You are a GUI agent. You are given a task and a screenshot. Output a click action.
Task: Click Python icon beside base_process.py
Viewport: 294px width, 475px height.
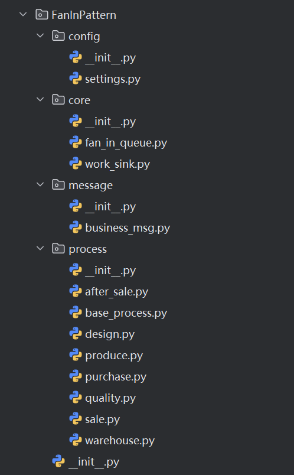[76, 313]
